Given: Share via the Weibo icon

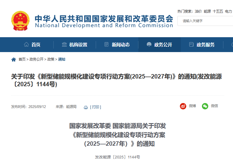Looking at the screenshot, I should tap(183, 106).
